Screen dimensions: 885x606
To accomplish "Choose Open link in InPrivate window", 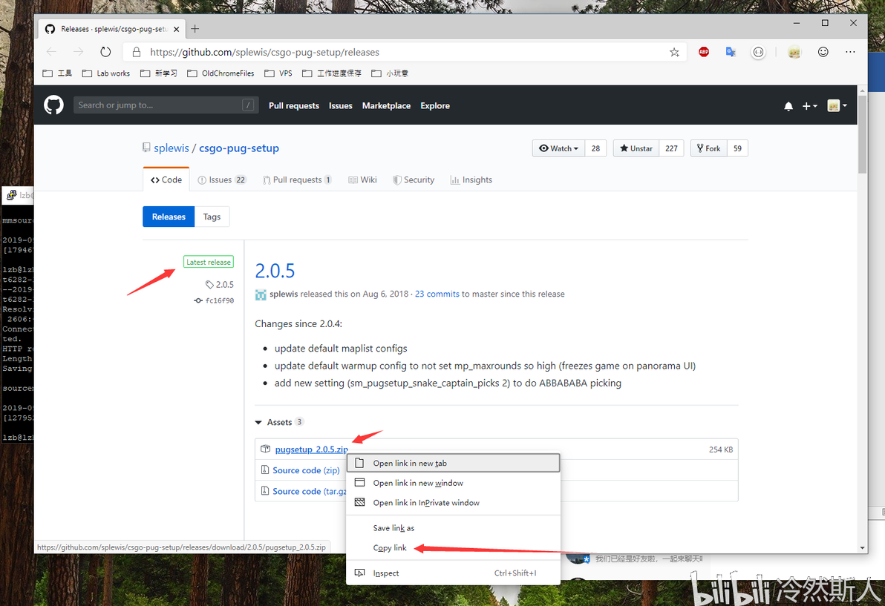I will [x=453, y=503].
